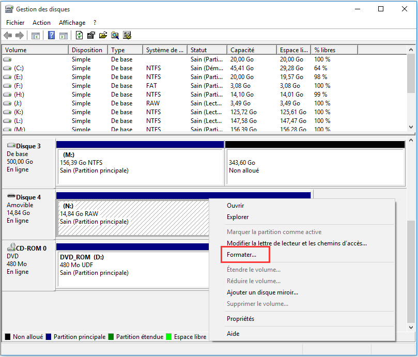The image size is (418, 357).
Task: Show/hide console tree toolbar icon
Action: click(36, 35)
